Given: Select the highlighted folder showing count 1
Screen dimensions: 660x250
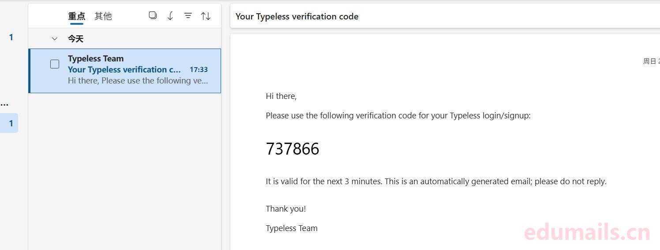Looking at the screenshot, I should click(11, 123).
